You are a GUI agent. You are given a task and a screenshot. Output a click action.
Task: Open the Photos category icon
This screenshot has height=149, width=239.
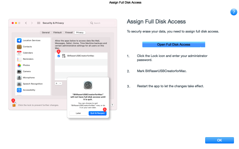pyautogui.click(x=19, y=65)
